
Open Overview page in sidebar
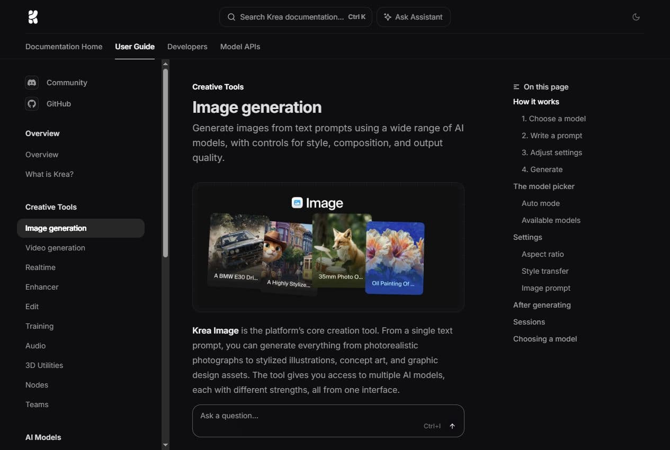point(42,155)
